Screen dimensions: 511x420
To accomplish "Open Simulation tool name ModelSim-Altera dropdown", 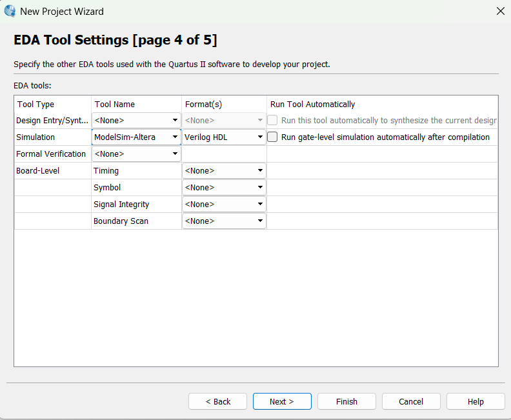I will (x=136, y=137).
